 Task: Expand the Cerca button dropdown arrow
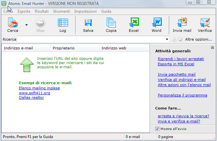point(26,24)
